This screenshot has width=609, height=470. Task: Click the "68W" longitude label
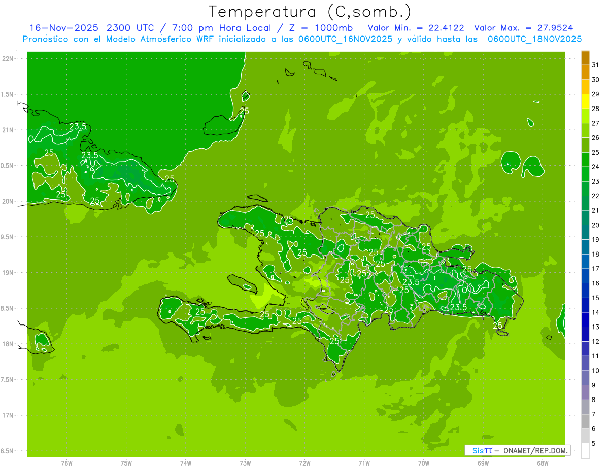542,463
